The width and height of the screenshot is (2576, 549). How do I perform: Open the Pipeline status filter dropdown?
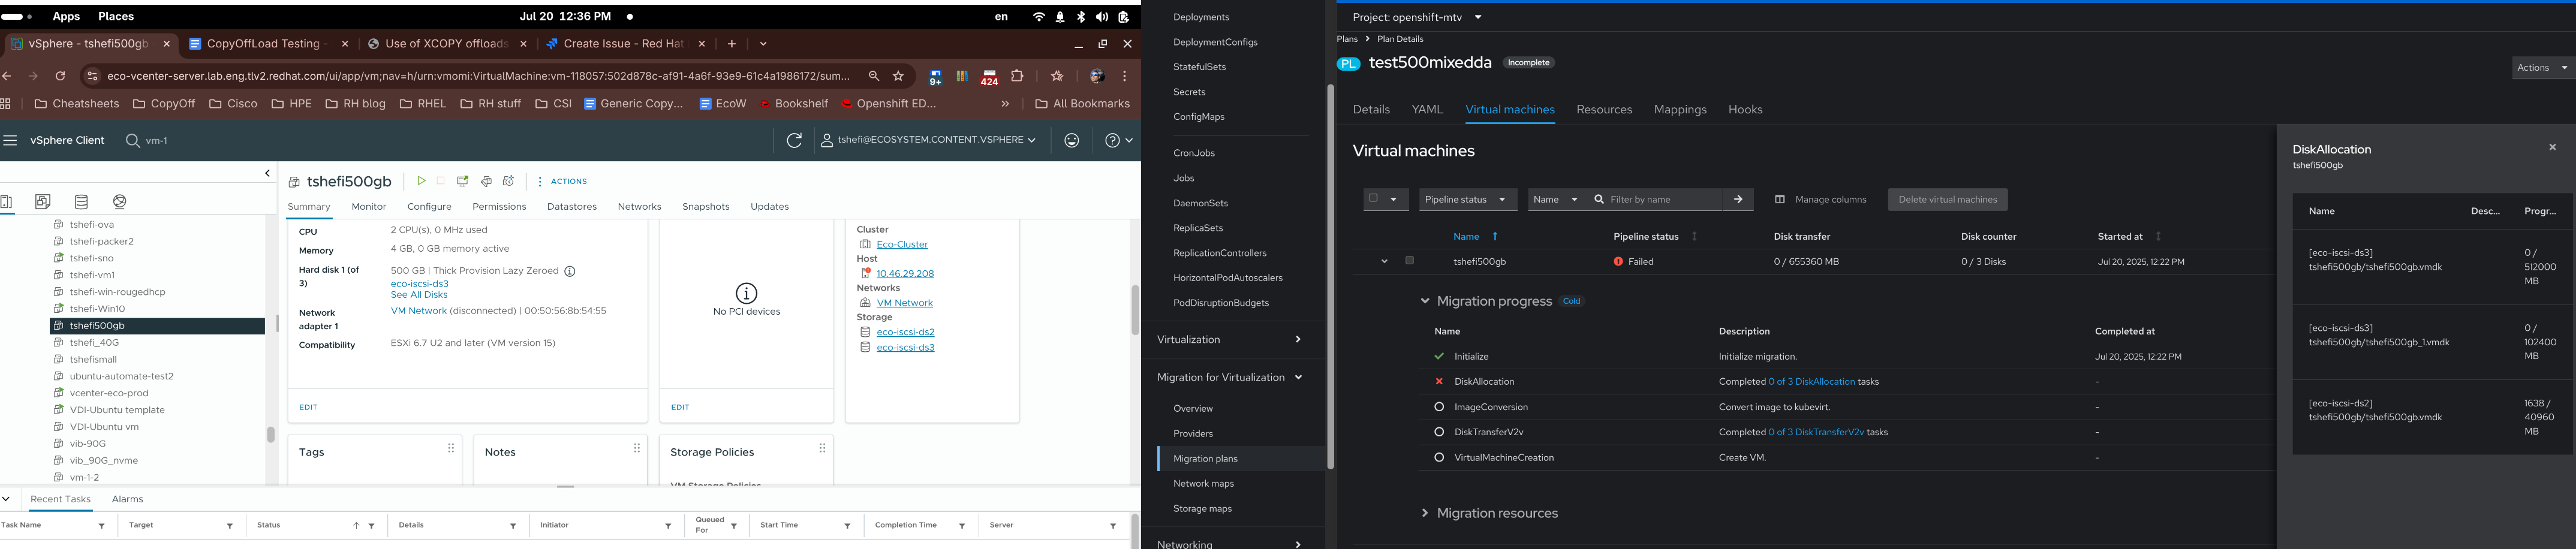tap(1467, 200)
